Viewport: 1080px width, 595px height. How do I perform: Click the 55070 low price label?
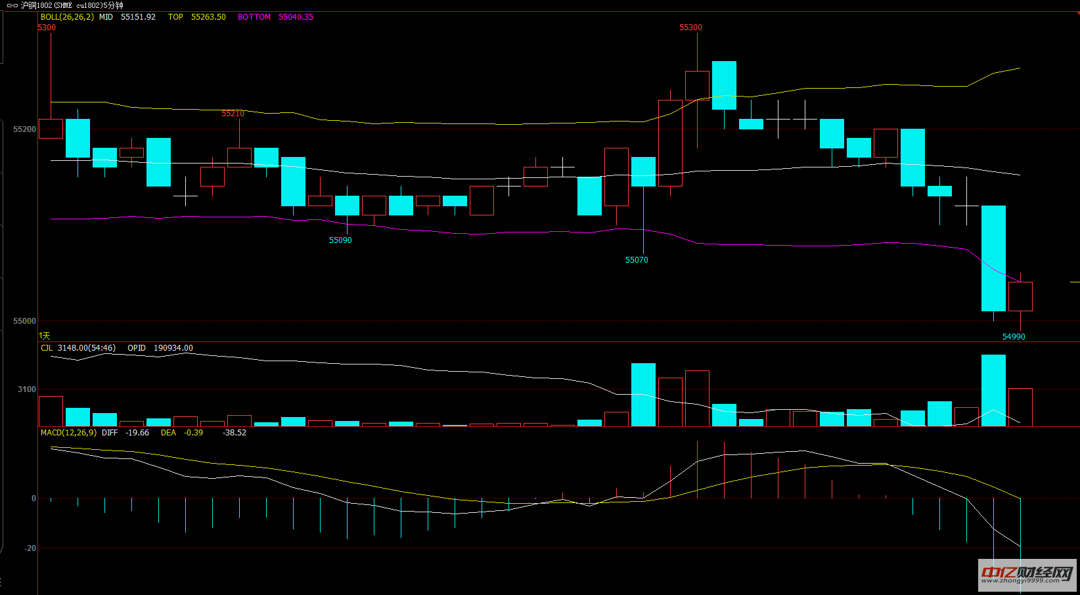[x=637, y=260]
